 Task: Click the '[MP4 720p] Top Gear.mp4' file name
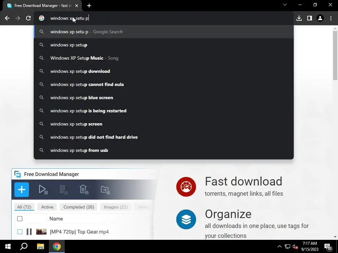(x=79, y=232)
